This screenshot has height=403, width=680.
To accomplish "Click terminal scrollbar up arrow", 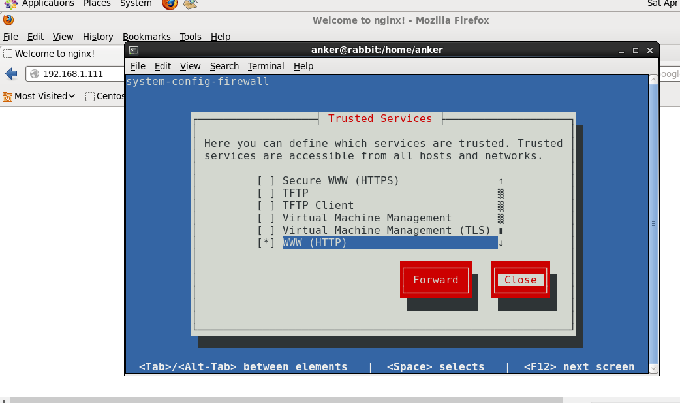I will click(653, 80).
